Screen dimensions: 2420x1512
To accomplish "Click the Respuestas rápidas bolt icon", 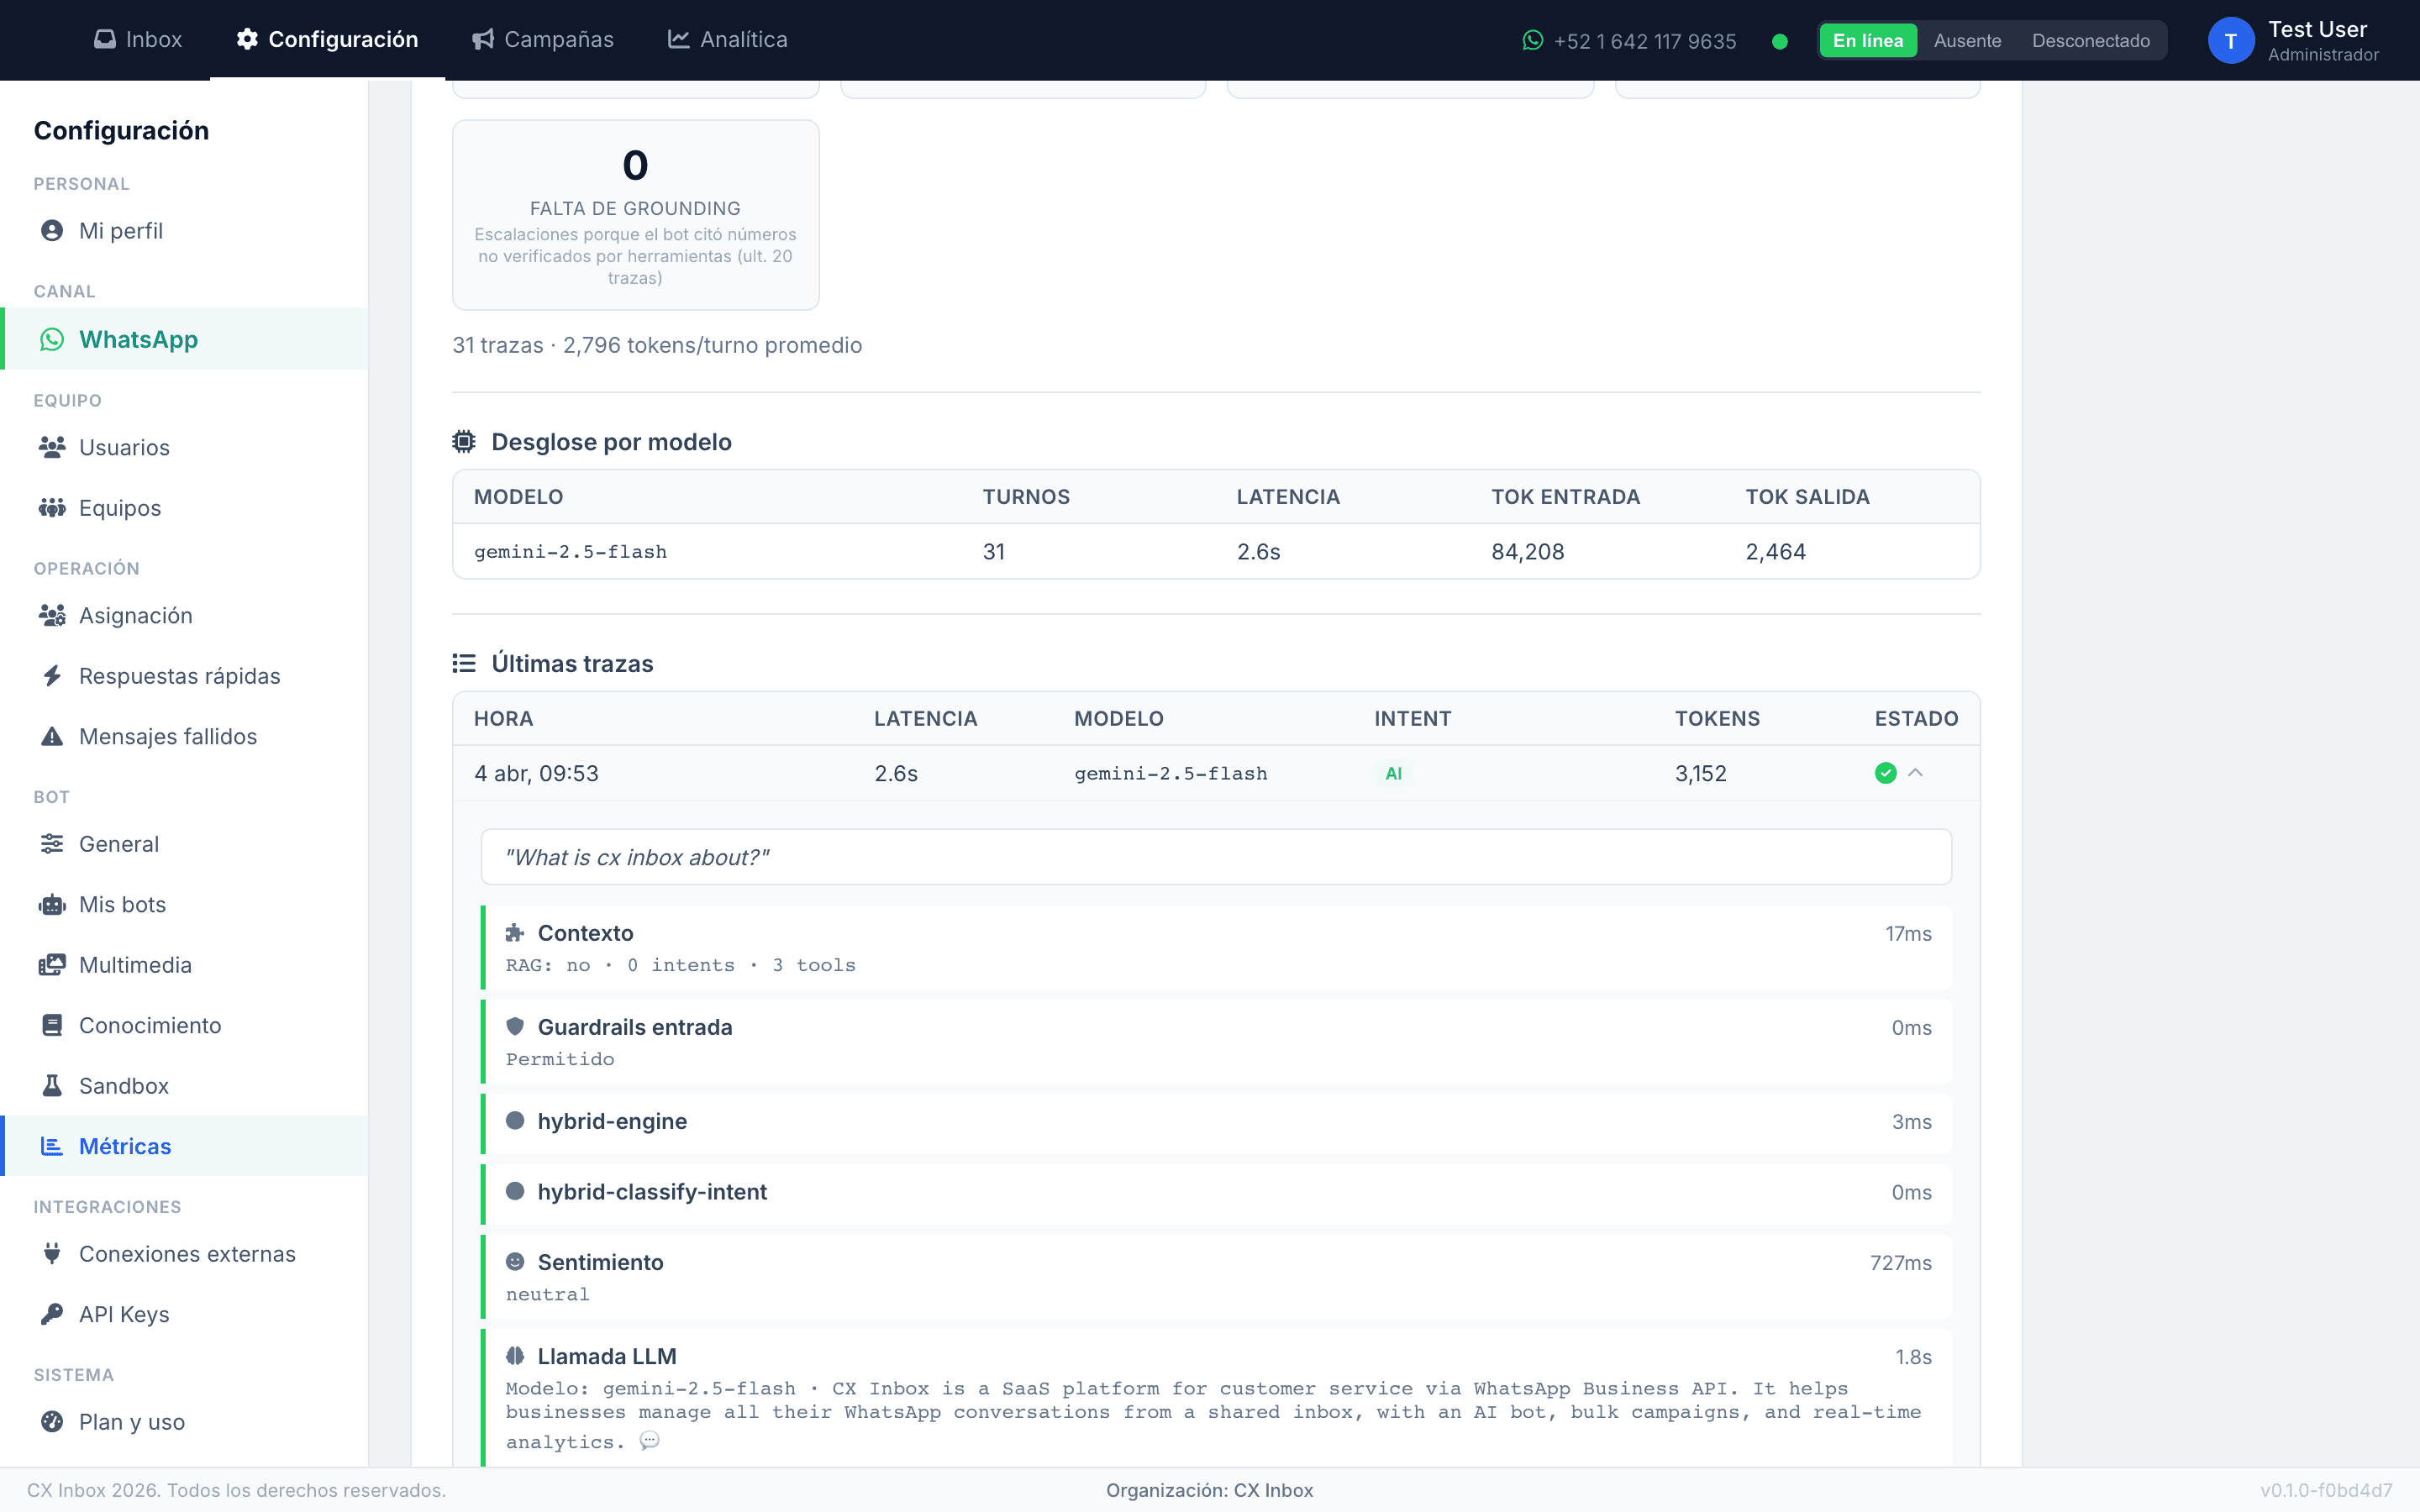I will (x=52, y=676).
